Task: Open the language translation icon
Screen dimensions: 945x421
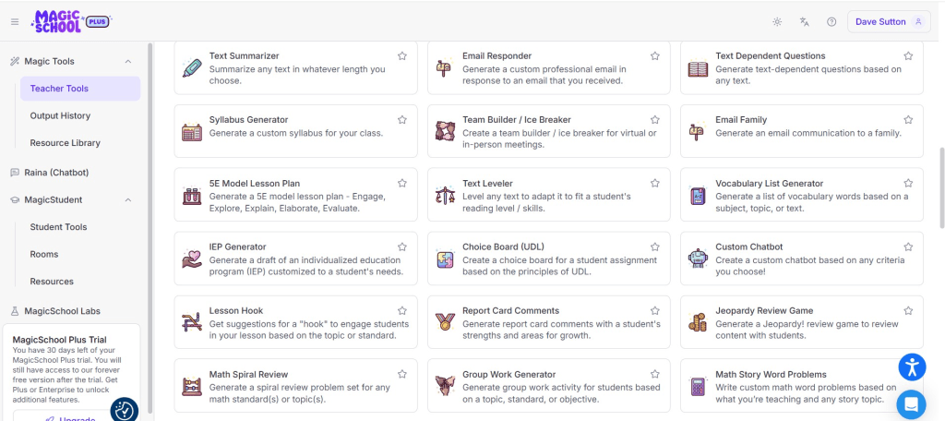Action: click(805, 21)
